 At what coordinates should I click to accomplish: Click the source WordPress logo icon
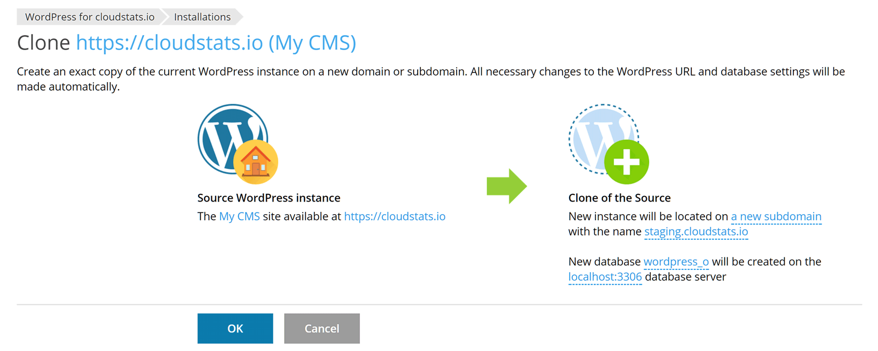[x=224, y=134]
